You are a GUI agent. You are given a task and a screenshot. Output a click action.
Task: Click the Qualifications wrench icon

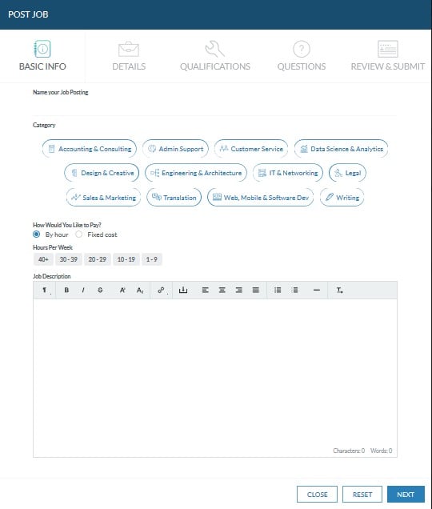(215, 49)
